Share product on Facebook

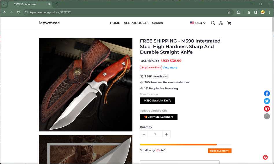267,93
